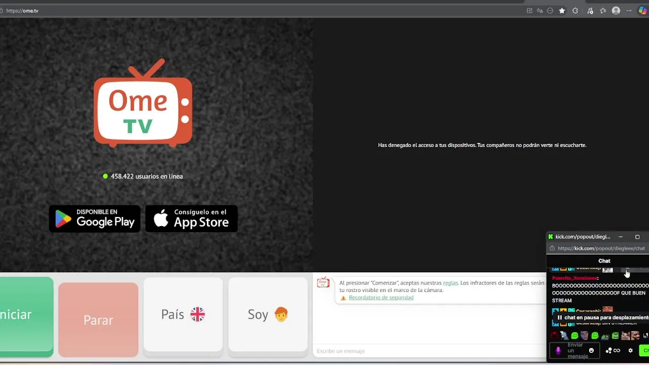Open the Recordatorio de seguridad link

point(381,298)
